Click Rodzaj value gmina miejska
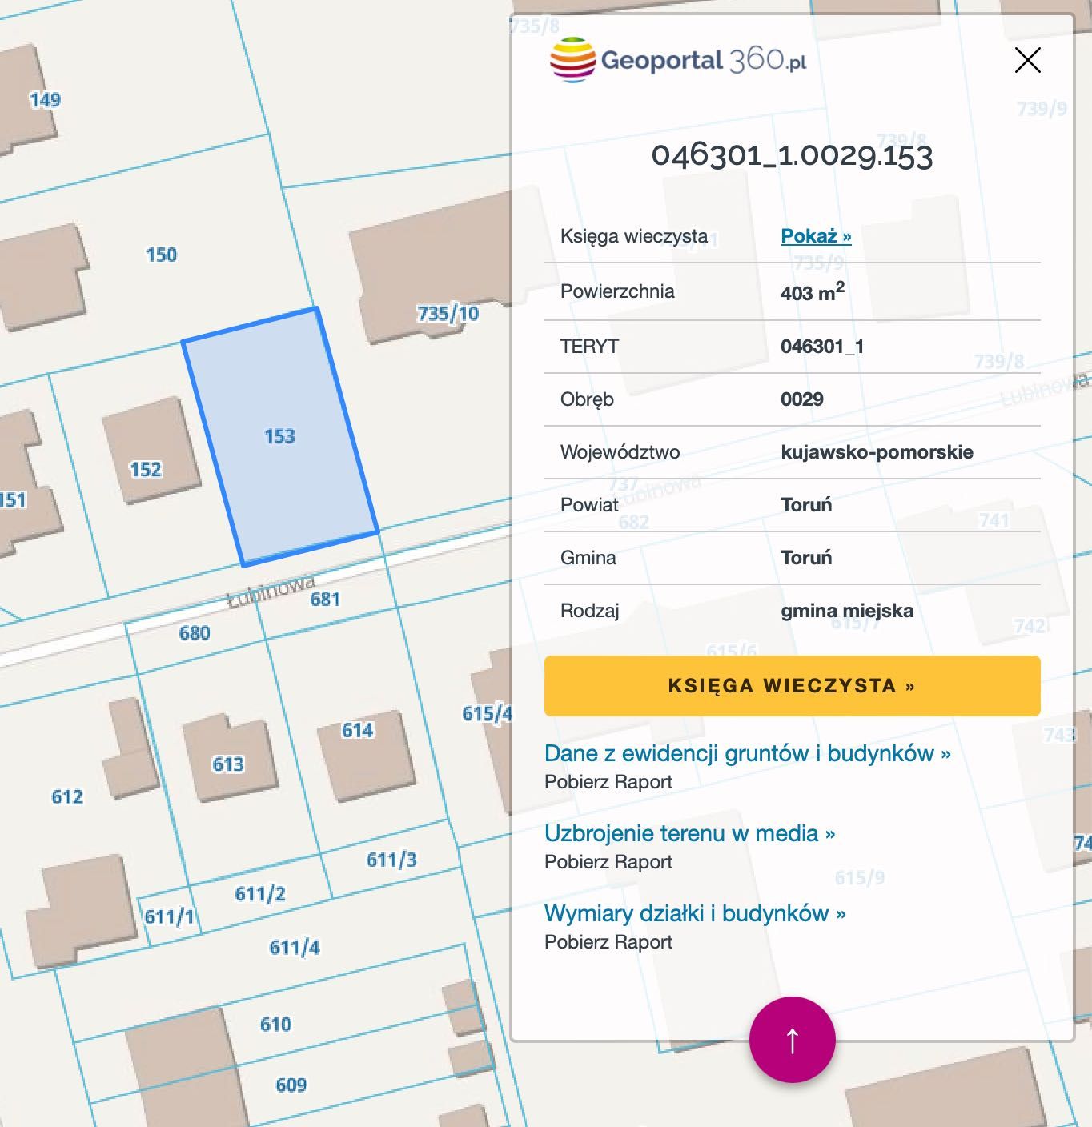 click(847, 611)
